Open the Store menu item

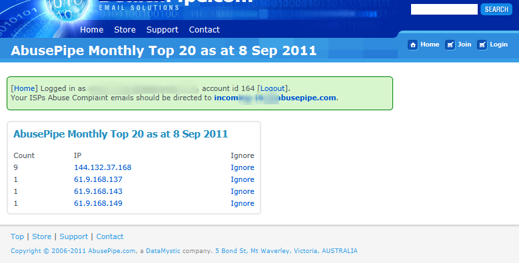[x=125, y=30]
